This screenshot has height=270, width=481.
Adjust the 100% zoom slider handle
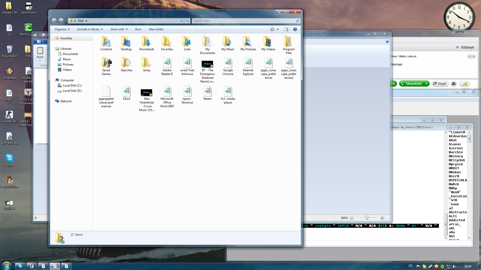pyautogui.click(x=367, y=218)
